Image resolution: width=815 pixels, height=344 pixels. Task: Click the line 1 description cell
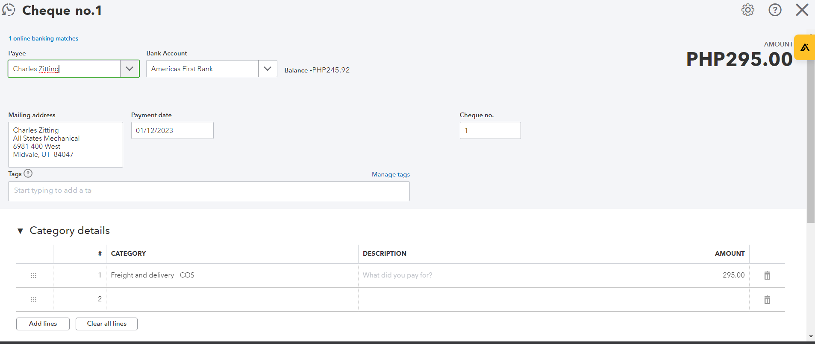tap(484, 275)
